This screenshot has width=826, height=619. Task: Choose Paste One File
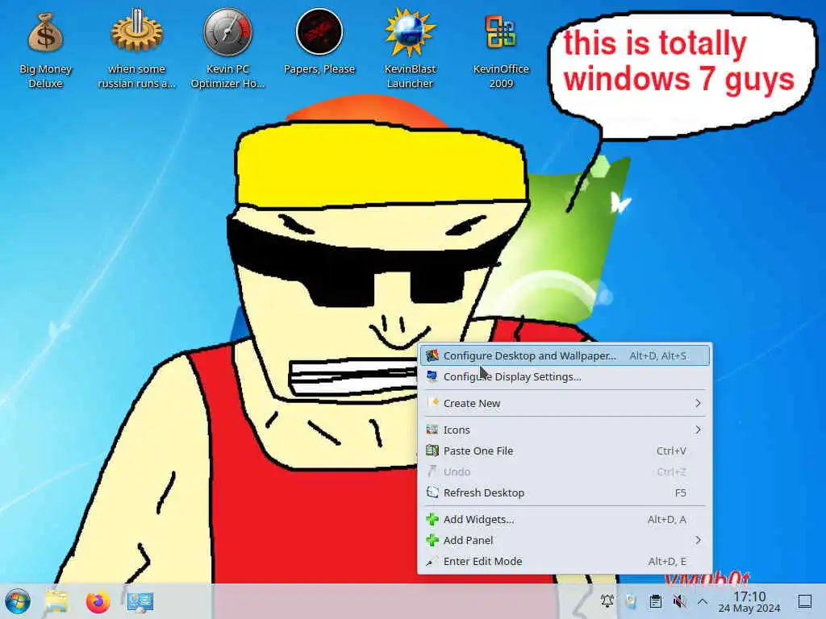565,451
